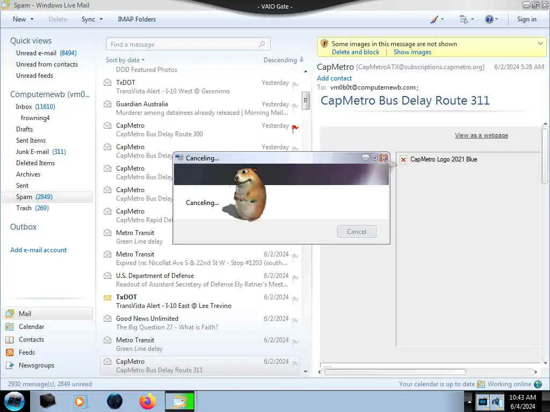Click Add e-mail account link
Viewport: 550px width, 412px height.
[39, 250]
